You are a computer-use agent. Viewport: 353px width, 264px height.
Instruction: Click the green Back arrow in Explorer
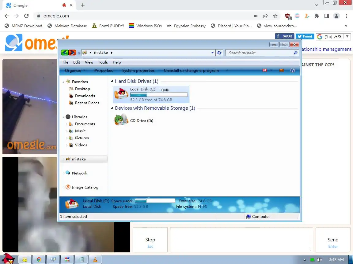pos(65,53)
